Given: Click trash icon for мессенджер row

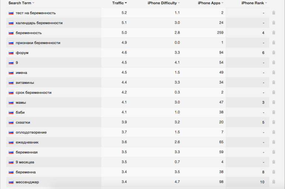Looking at the screenshot, I should [274, 182].
